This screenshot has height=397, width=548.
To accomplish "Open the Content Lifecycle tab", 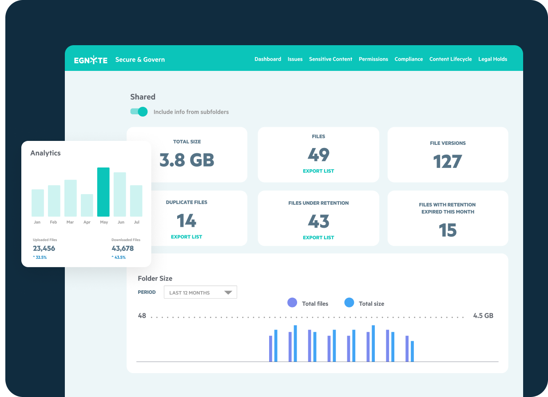I will (450, 59).
